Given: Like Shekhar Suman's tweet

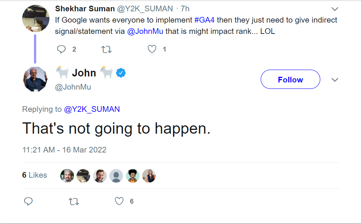Looking at the screenshot, I should click(152, 49).
